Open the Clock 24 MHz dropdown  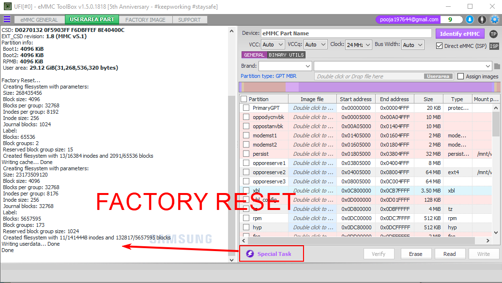coord(359,45)
